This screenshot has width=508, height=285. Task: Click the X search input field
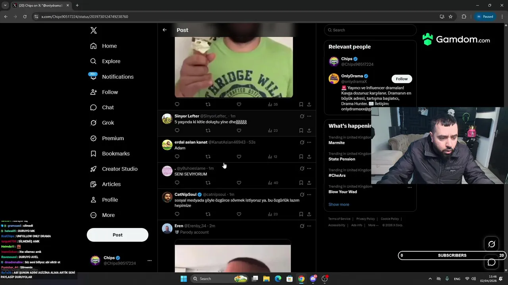370,30
